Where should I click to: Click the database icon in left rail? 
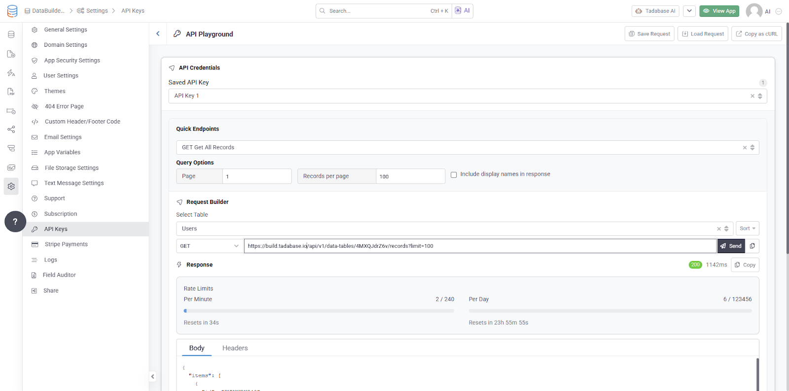11,34
